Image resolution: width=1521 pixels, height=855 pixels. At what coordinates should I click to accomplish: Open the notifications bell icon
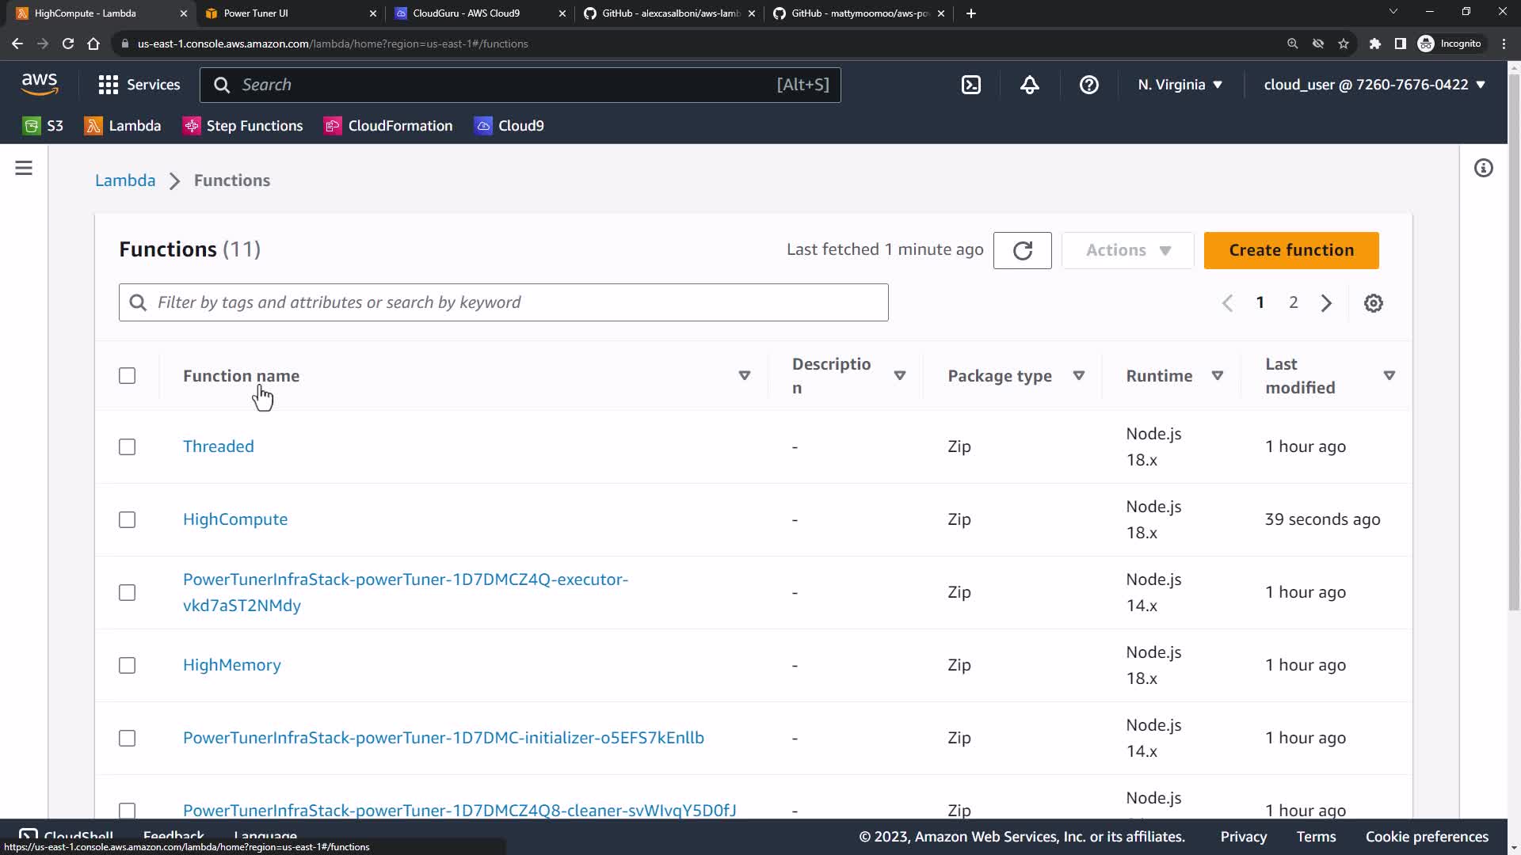[x=1030, y=85]
